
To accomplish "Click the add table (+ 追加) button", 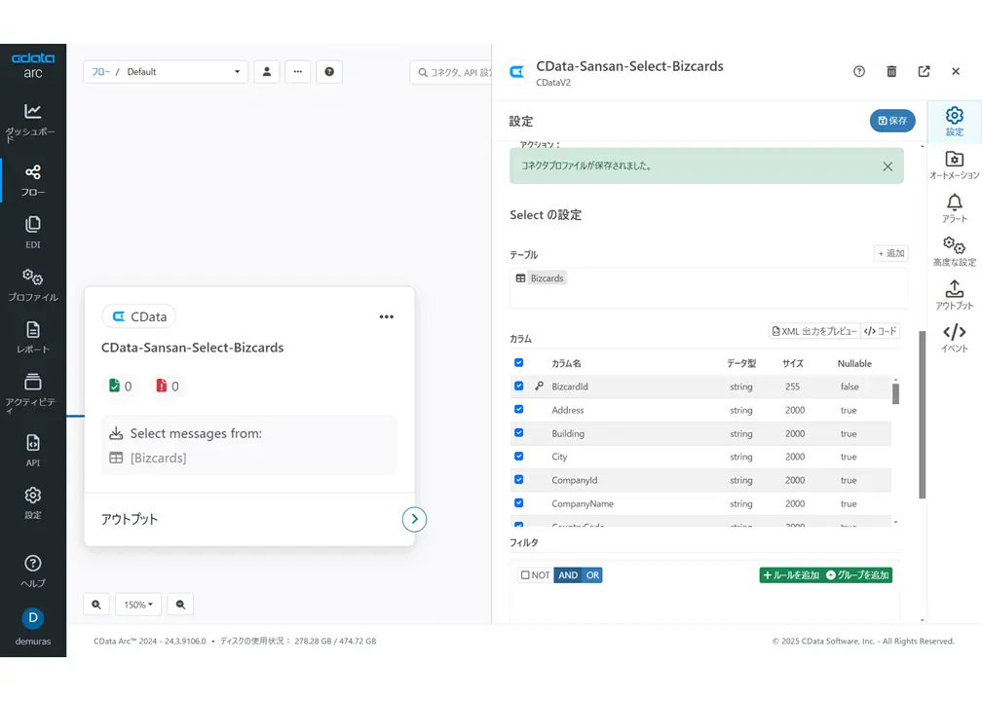I will click(x=890, y=253).
